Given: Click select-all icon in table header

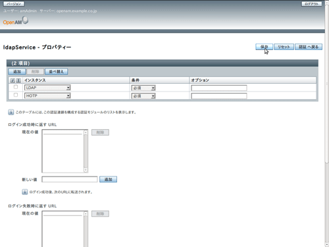Looking at the screenshot, I should pos(13,80).
